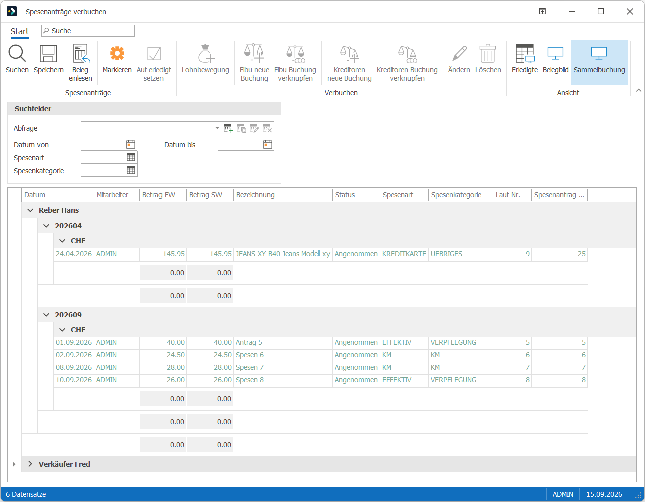Collapse the Reber Hans group
This screenshot has height=502, width=645.
30,210
